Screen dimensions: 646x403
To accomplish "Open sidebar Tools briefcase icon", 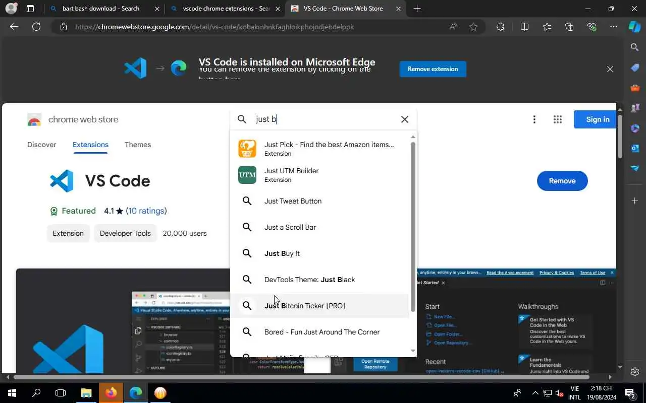I will (635, 88).
